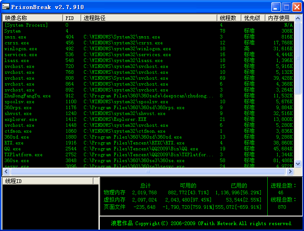Select the ctfmon.exe process
This screenshot has width=304, height=231.
pos(148,131)
